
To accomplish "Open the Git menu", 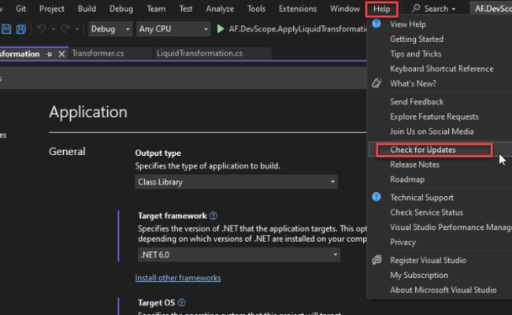I will coord(21,9).
